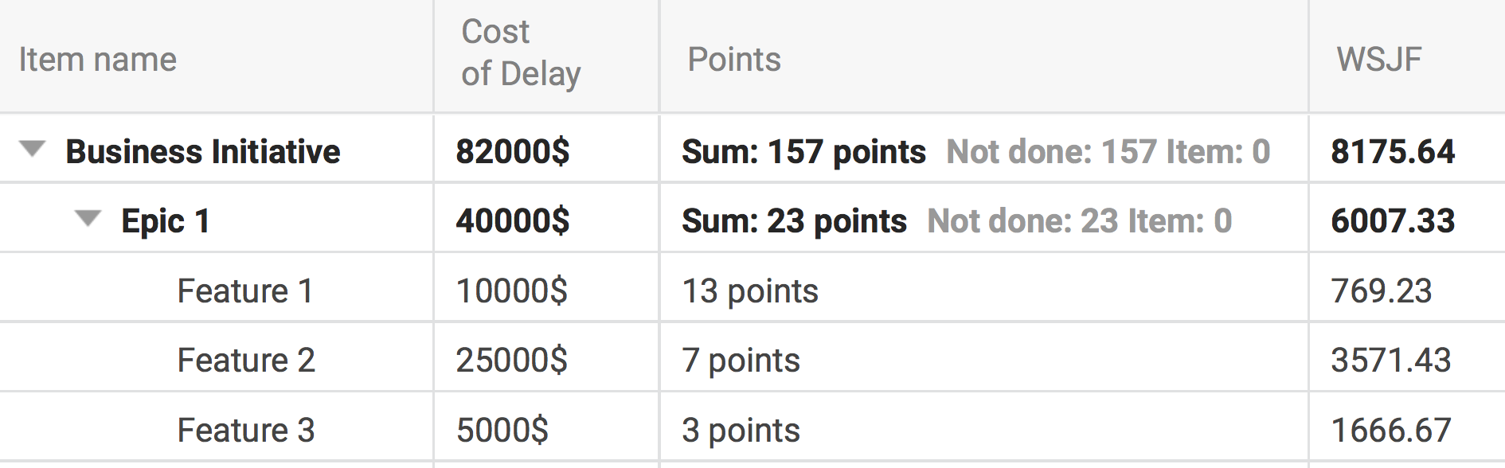Collapse the Business Initiative row
Image resolution: width=1505 pixels, height=468 pixels.
(33, 150)
